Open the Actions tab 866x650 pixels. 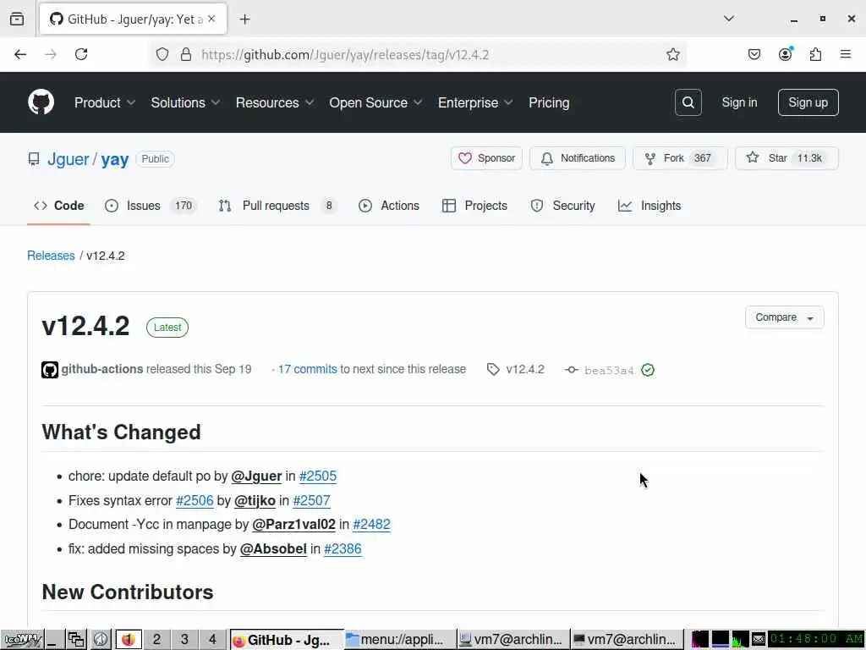(389, 206)
